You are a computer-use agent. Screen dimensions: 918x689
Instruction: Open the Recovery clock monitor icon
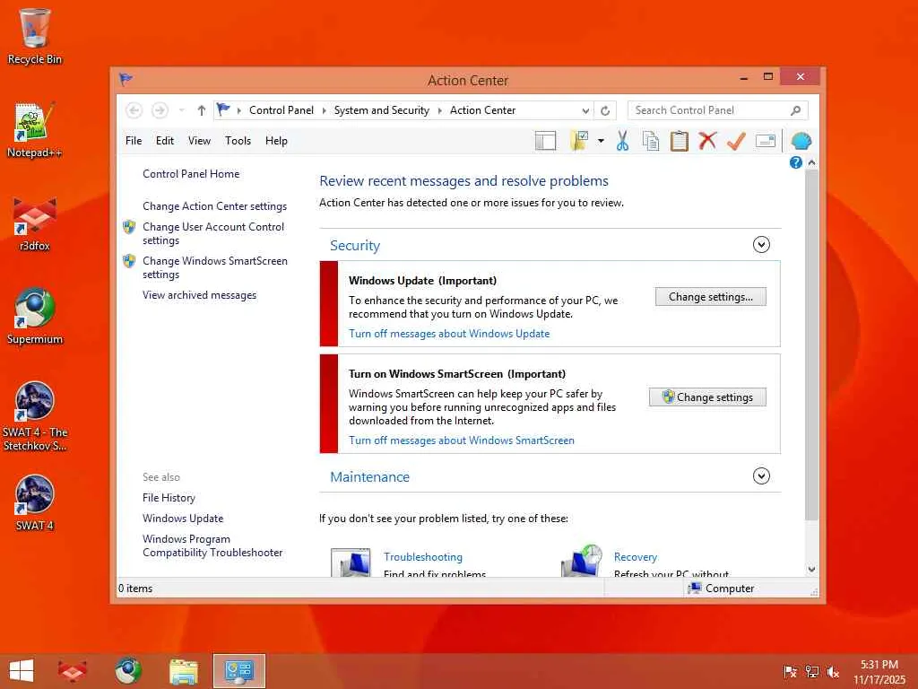[x=581, y=561]
